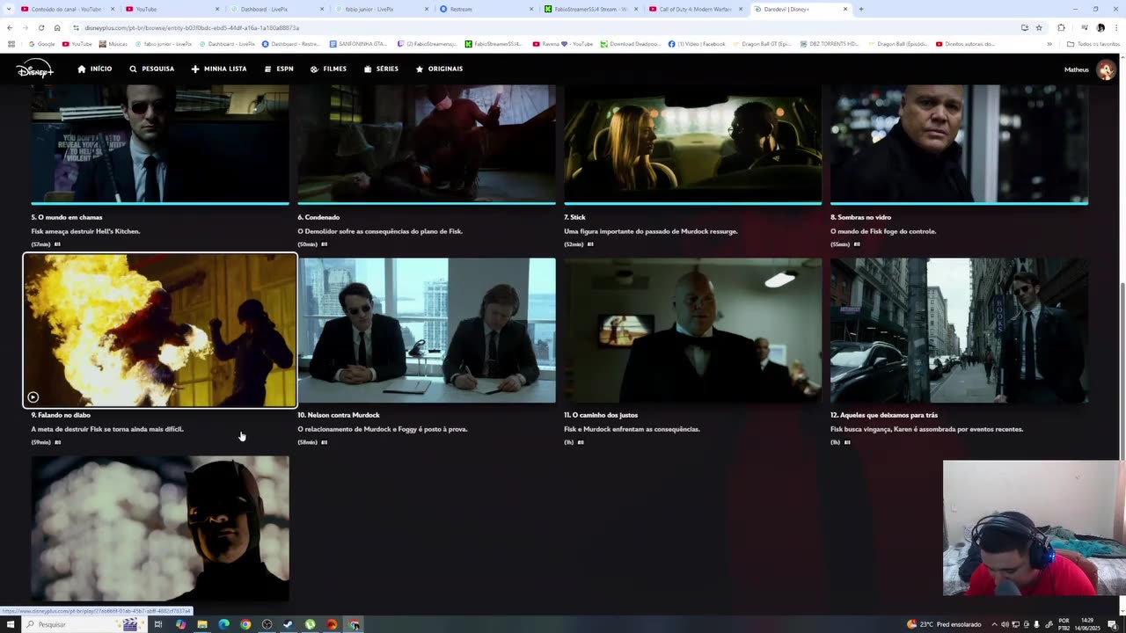Open the Início home menu
Viewport: 1126px width, 633px height.
pos(95,69)
